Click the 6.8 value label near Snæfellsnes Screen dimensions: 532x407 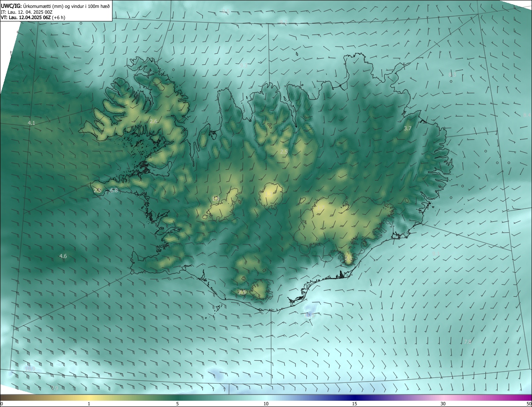[x=114, y=190]
